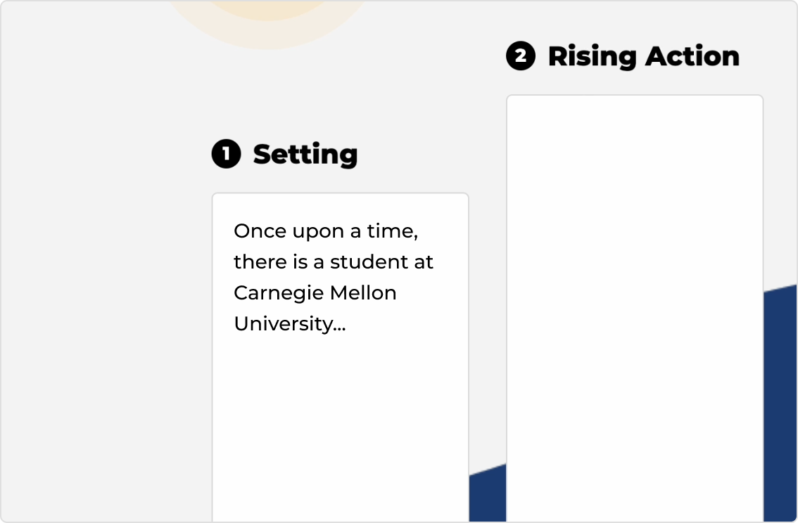The height and width of the screenshot is (523, 798).
Task: Click the top edge of Rising Action card
Action: point(635,95)
